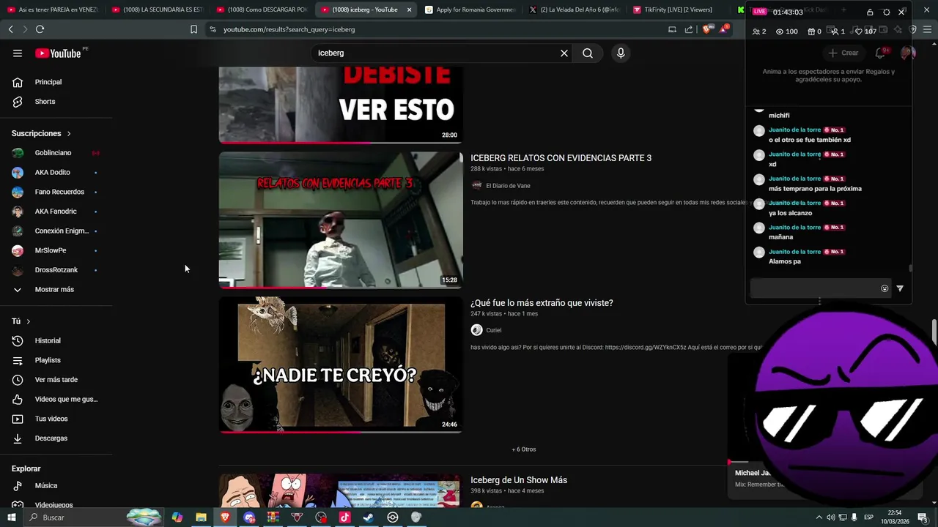This screenshot has width=938, height=527.
Task: Open Ver más tarde list
Action: 56,380
